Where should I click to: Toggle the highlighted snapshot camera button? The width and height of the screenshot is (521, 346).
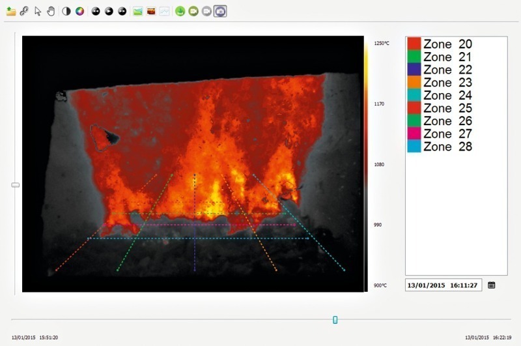coord(220,11)
